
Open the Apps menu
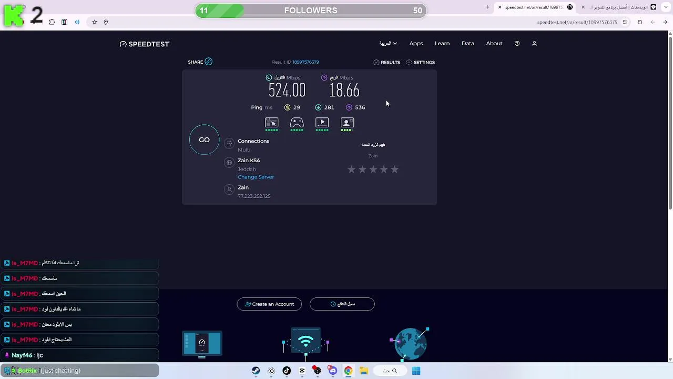point(416,43)
